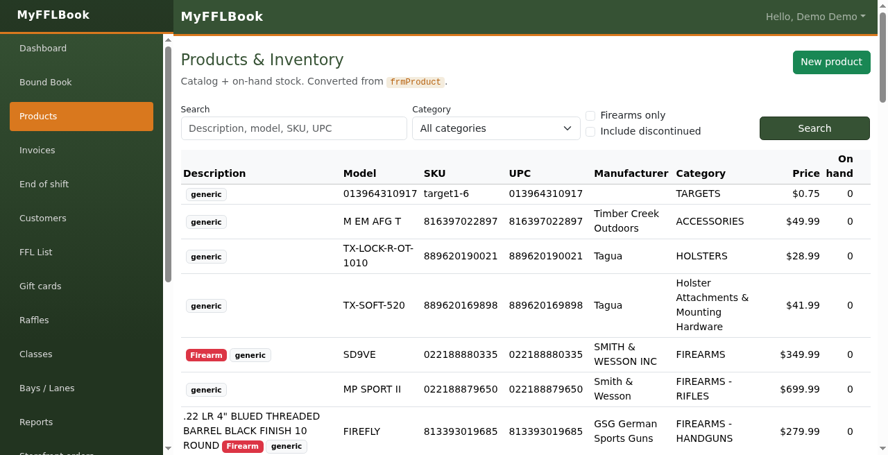
Task: Click the Firearm badge in FIREFLY row
Action: coord(243,447)
